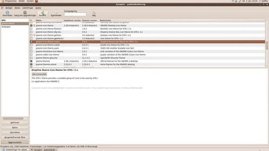Click the Indstillinger for udseende taskbar entry
This screenshot has width=269, height=151.
[x=15, y=150]
